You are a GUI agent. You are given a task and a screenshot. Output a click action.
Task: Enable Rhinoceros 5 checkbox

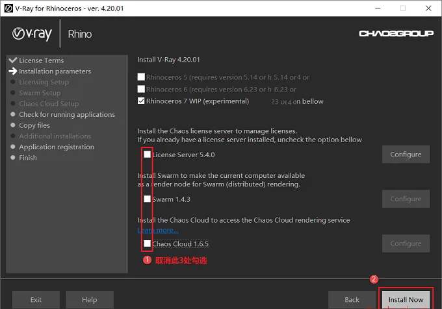click(x=141, y=77)
